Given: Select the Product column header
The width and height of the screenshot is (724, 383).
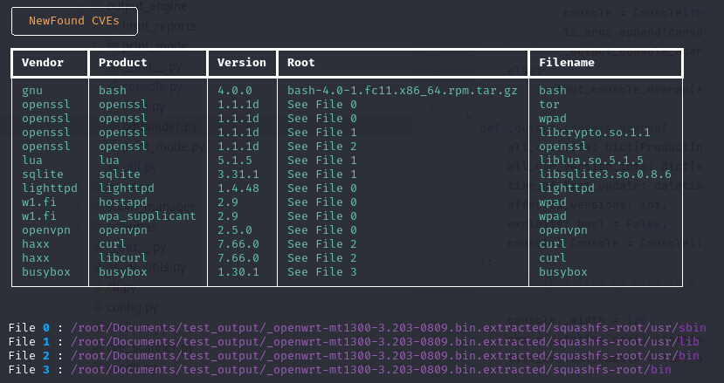Looking at the screenshot, I should [x=123, y=62].
